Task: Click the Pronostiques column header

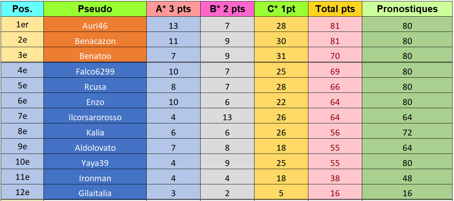Action: 407,9
